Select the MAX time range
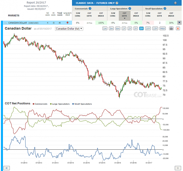Image resolution: width=183 pixels, height=171 pixels. coord(163,28)
